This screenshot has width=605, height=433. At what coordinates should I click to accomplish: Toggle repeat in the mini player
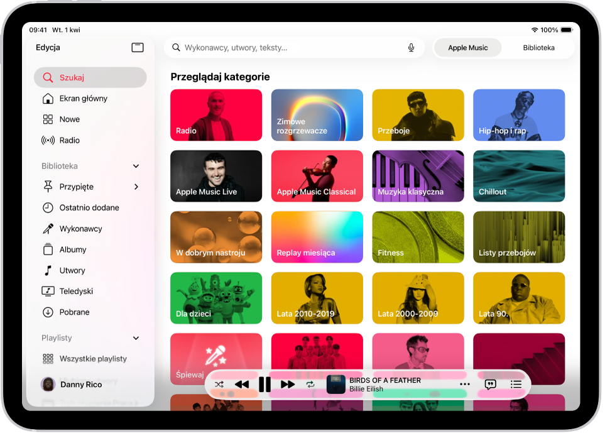pyautogui.click(x=310, y=385)
